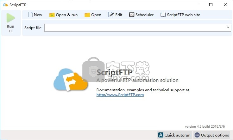Click the ScriptFTP icon in the title bar
Image resolution: width=233 pixels, height=140 pixels.
[x=5, y=5]
